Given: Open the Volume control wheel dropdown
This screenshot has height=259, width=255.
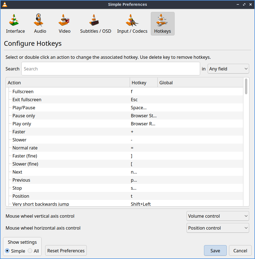Looking at the screenshot, I should click(218, 216).
